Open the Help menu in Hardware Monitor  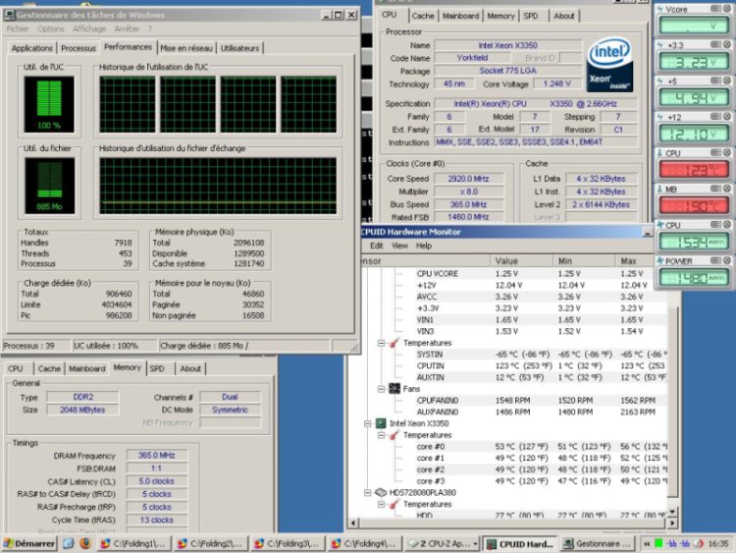(x=424, y=246)
